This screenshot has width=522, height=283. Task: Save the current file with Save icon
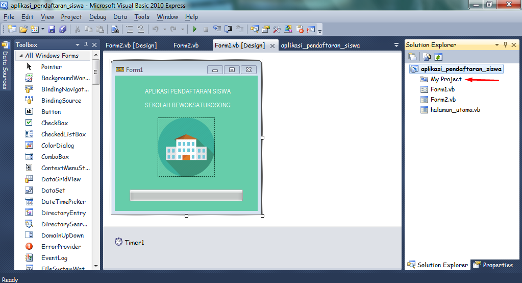52,29
